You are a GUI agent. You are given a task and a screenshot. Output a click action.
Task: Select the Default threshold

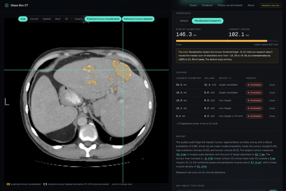[x=184, y=21]
